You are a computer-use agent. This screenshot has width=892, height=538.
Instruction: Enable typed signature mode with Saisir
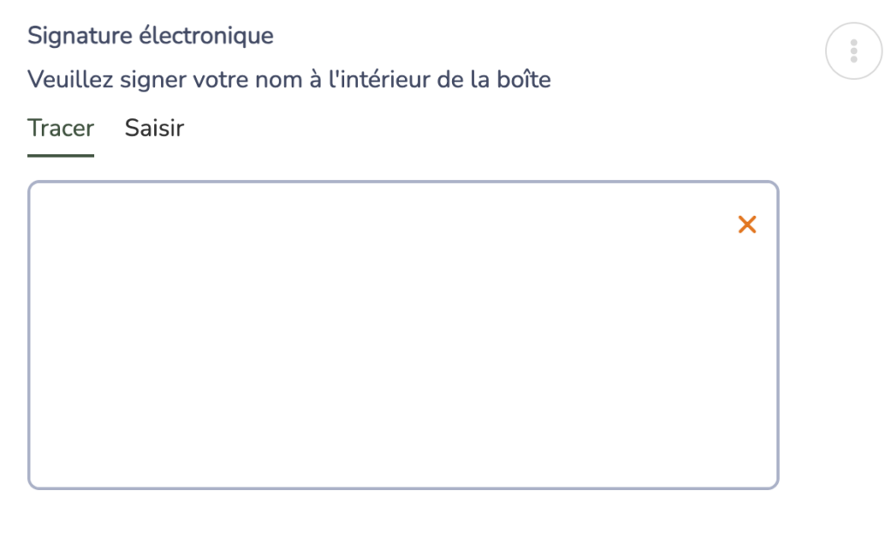pos(154,128)
